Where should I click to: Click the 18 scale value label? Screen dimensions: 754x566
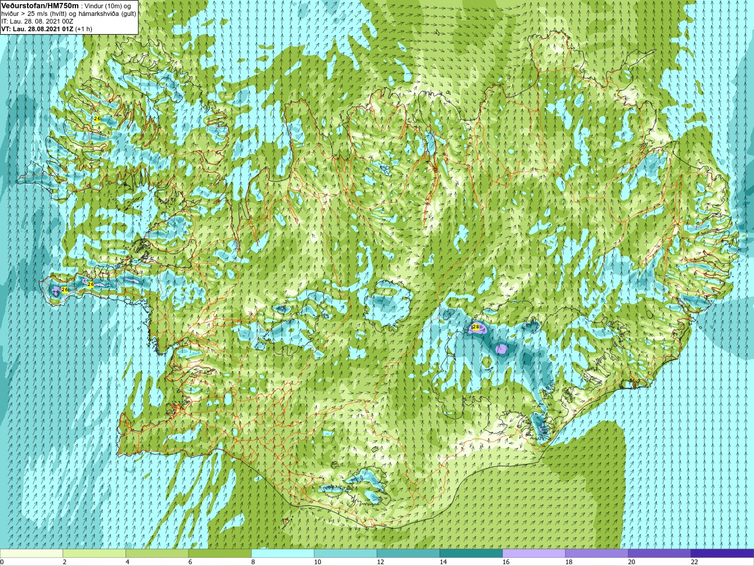(569, 562)
